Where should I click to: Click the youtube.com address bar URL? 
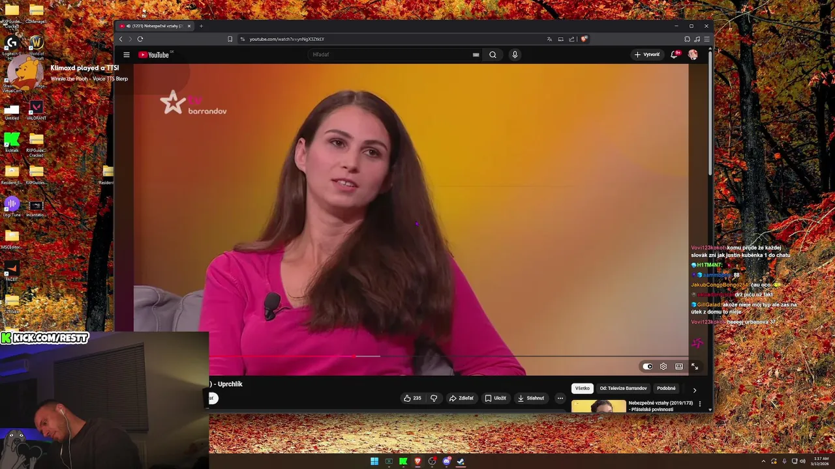click(286, 39)
